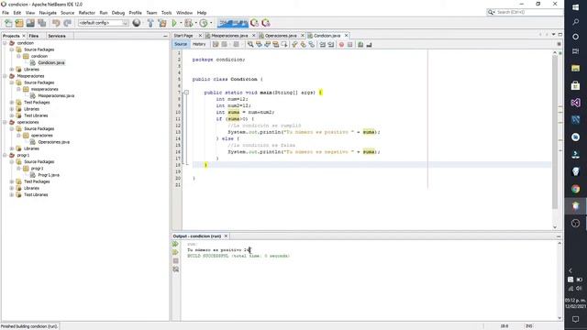Switch the editor to Source view

[181, 44]
